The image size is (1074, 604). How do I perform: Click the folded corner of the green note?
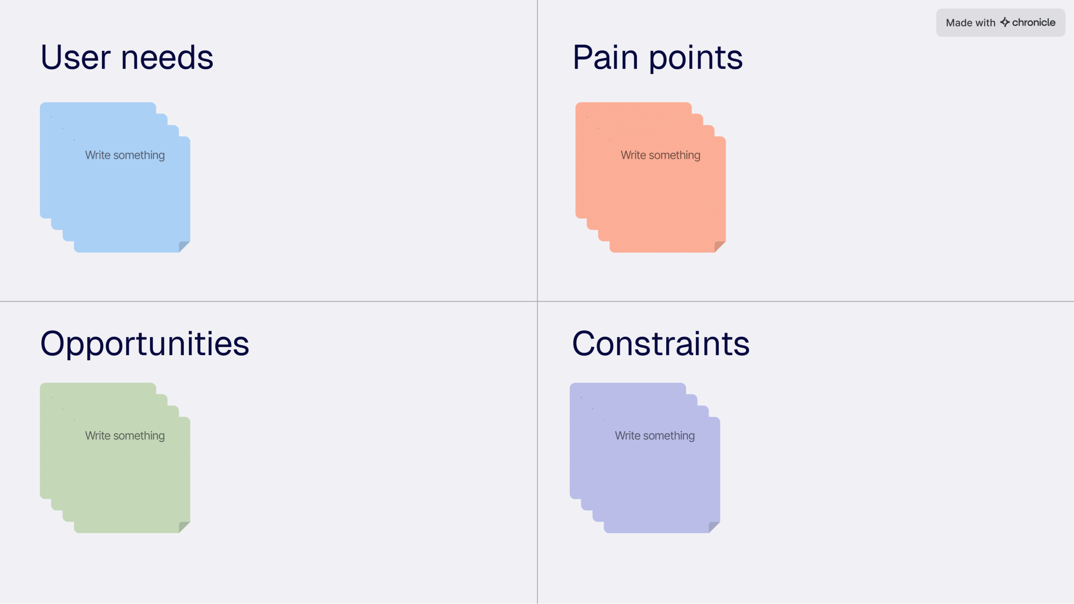(x=184, y=527)
